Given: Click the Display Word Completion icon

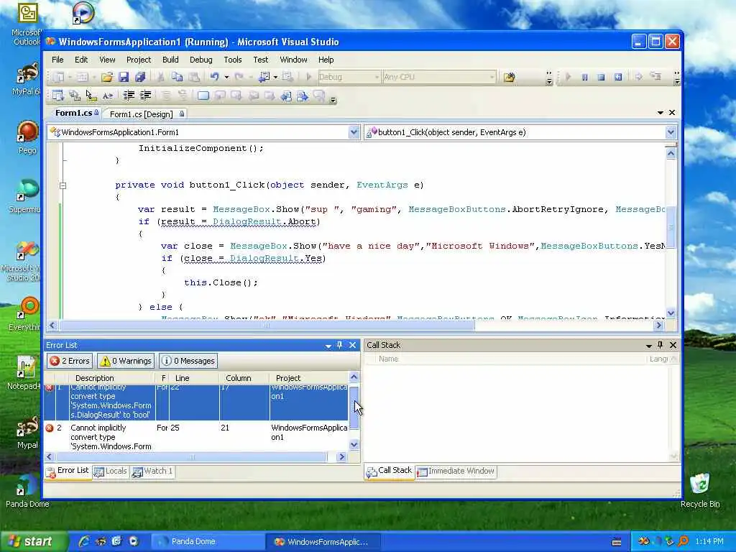Looking at the screenshot, I should (108, 96).
